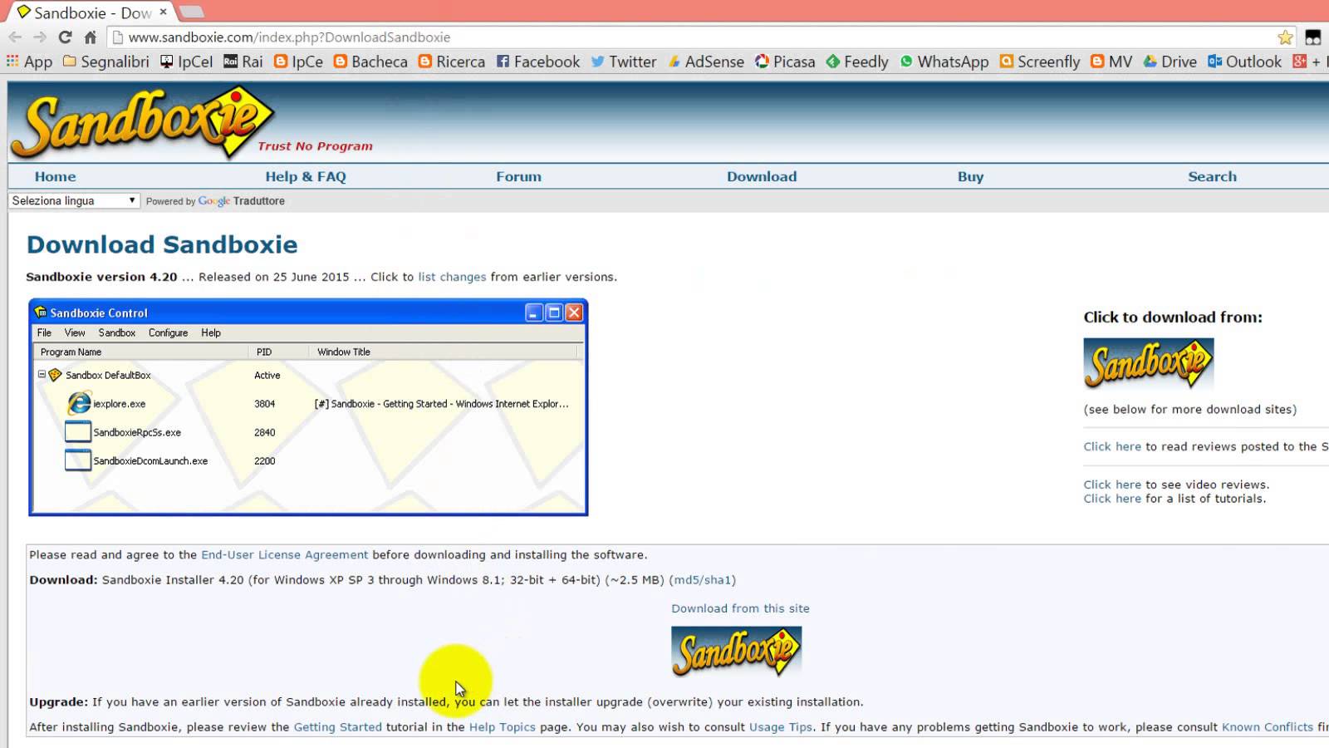The width and height of the screenshot is (1329, 748).
Task: Open the MV bookmark
Action: [1111, 62]
